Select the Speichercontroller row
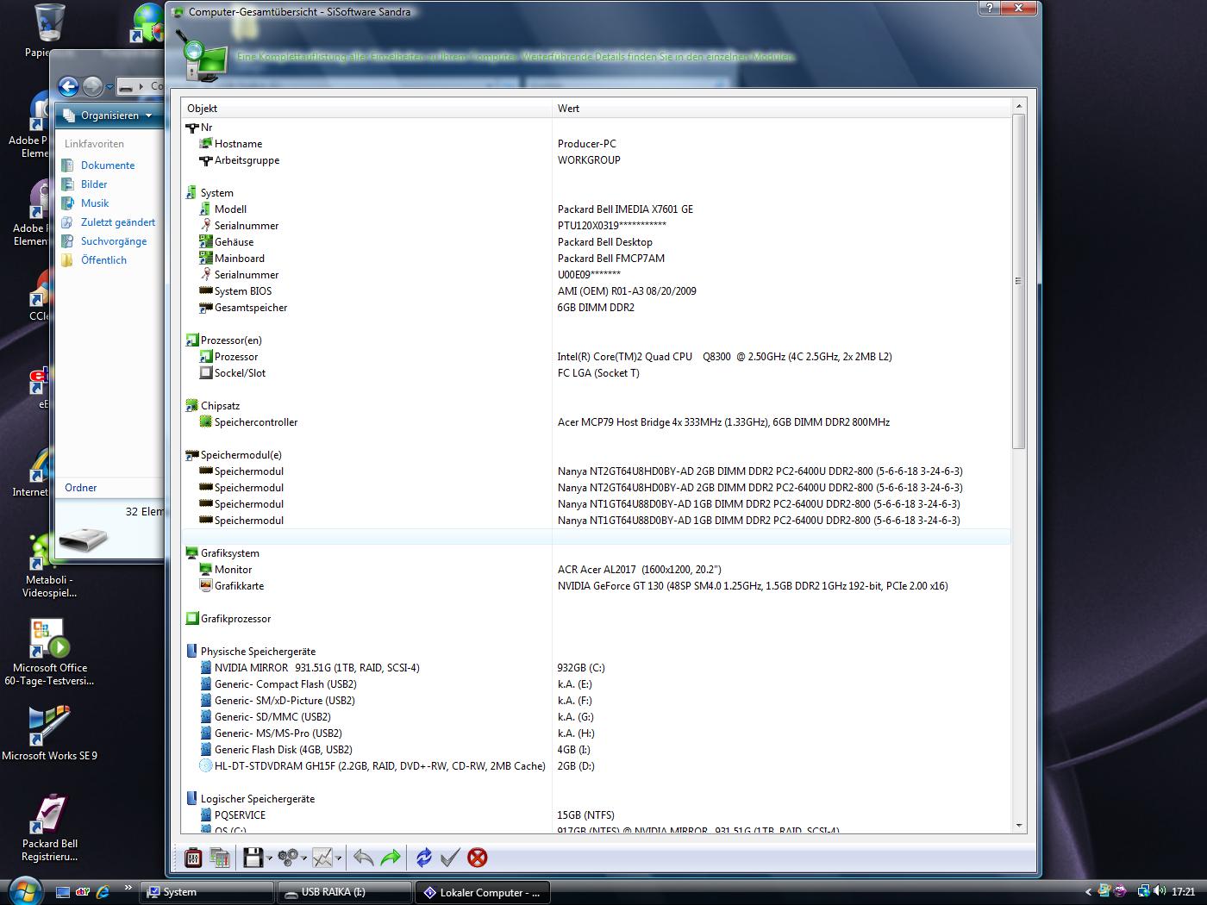 (595, 422)
